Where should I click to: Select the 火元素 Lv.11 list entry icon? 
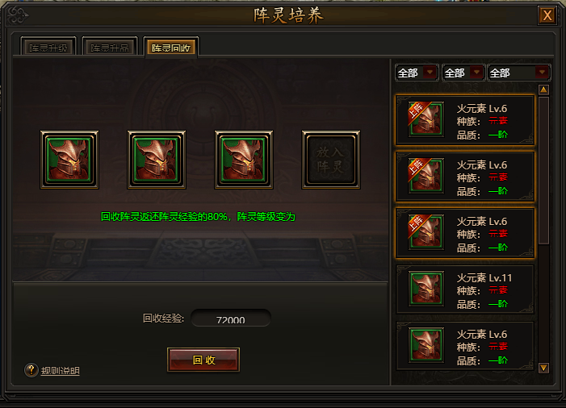coord(426,289)
